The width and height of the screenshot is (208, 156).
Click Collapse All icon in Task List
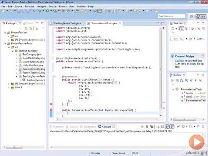[x=204, y=29]
